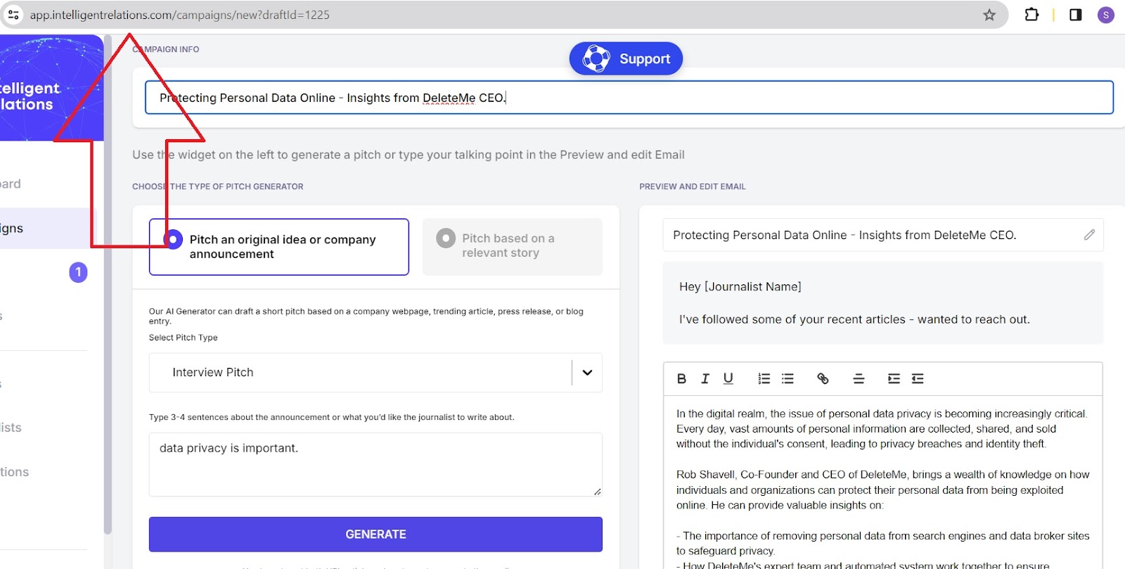The image size is (1125, 569).
Task: Toggle underline formatting in email editor
Action: (728, 378)
